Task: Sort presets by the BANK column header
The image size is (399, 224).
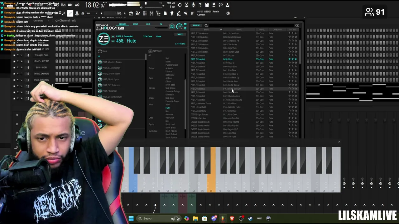Action: tap(206, 30)
